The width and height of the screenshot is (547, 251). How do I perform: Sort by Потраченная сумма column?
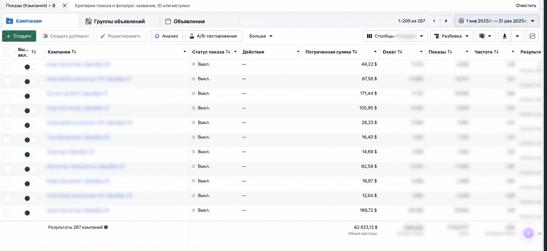click(355, 52)
